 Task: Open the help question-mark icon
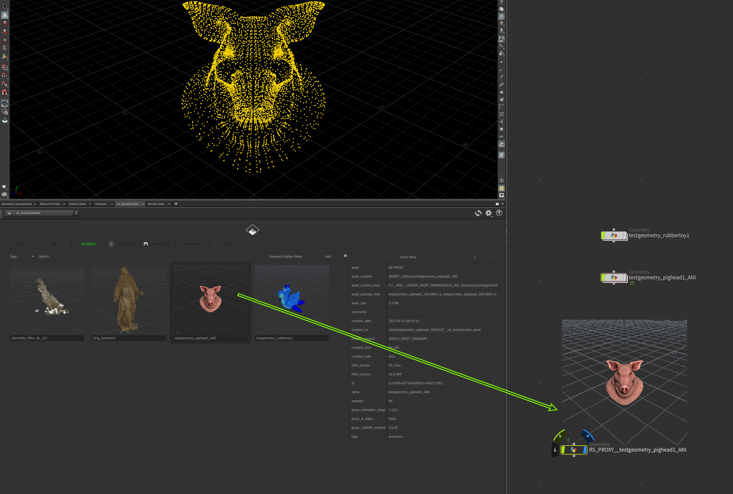click(499, 213)
